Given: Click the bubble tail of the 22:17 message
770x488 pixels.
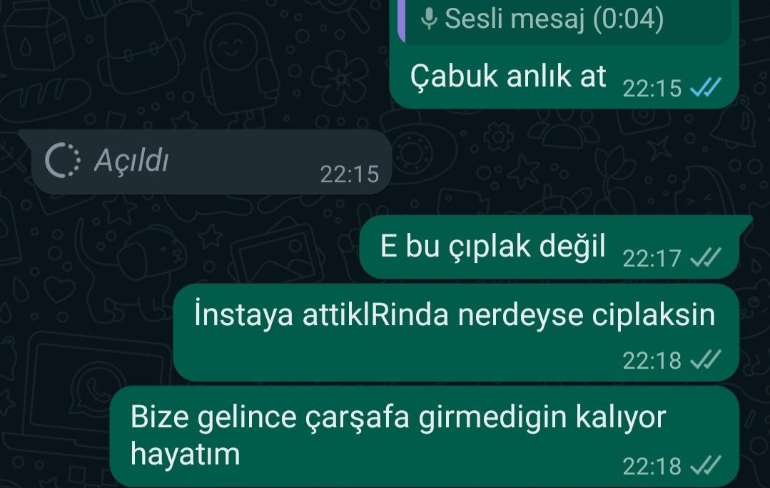Looking at the screenshot, I should click(x=746, y=222).
